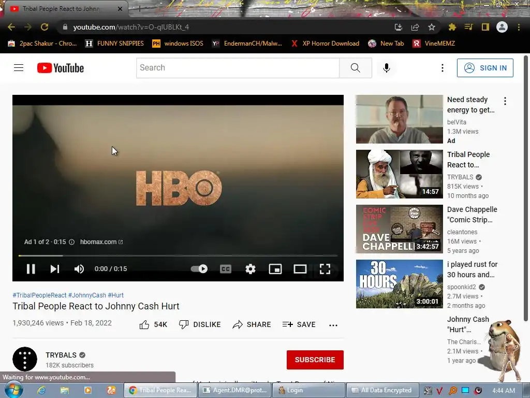
Task: Close the Tribal People React browser tab
Action: 120,9
